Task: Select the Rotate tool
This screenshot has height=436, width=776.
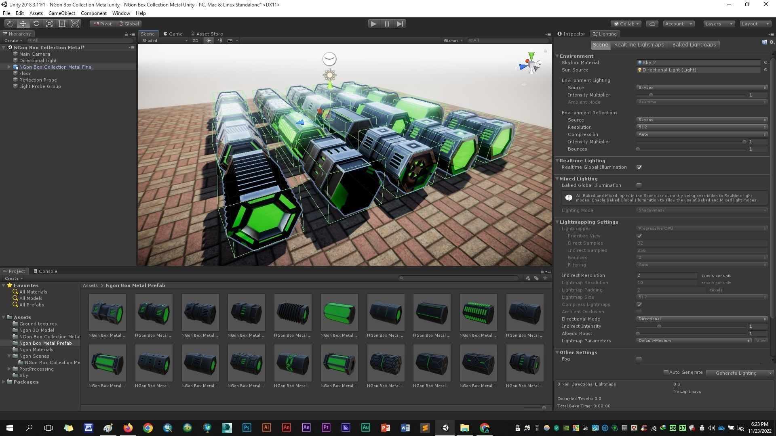Action: click(x=36, y=24)
